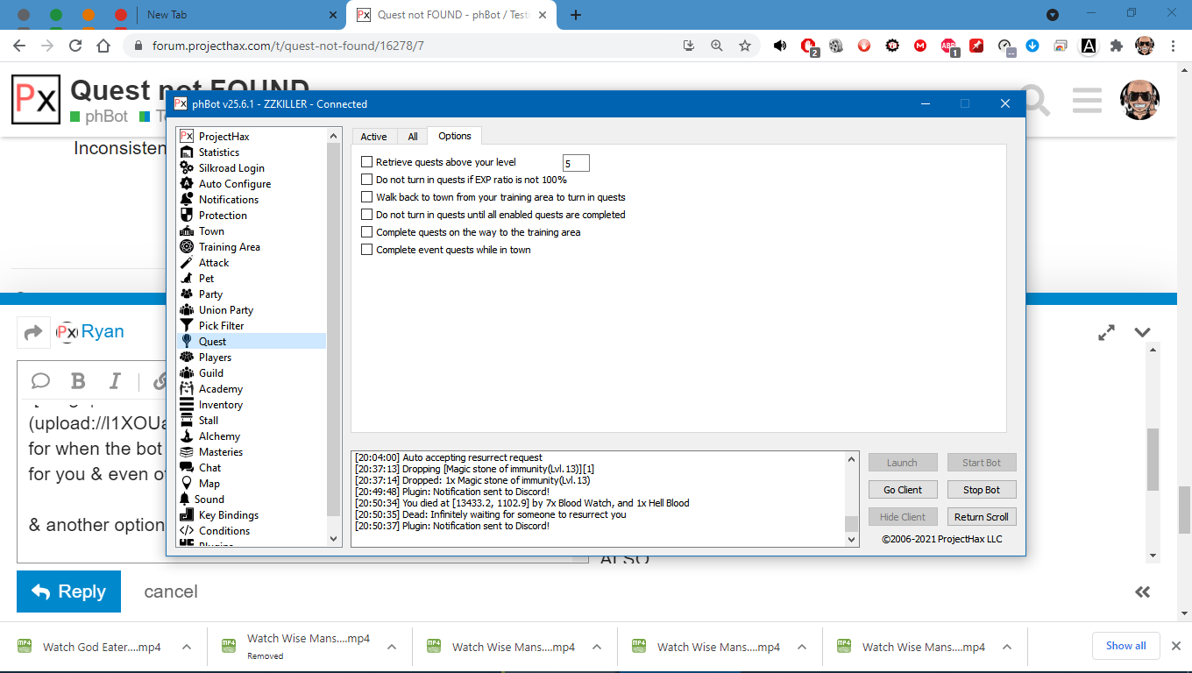The height and width of the screenshot is (673, 1192).
Task: Check Complete event quests while in town
Action: 367,250
